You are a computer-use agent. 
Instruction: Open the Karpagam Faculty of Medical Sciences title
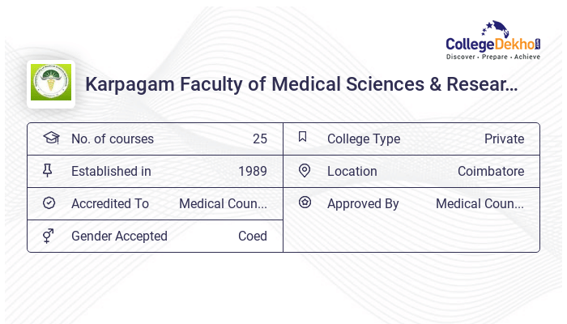(301, 84)
